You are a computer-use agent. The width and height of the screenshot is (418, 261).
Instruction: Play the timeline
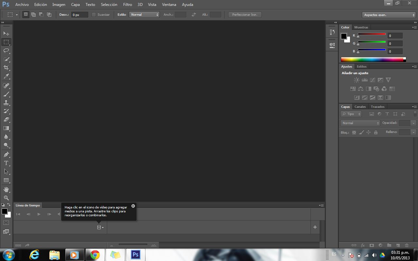[x=39, y=214]
